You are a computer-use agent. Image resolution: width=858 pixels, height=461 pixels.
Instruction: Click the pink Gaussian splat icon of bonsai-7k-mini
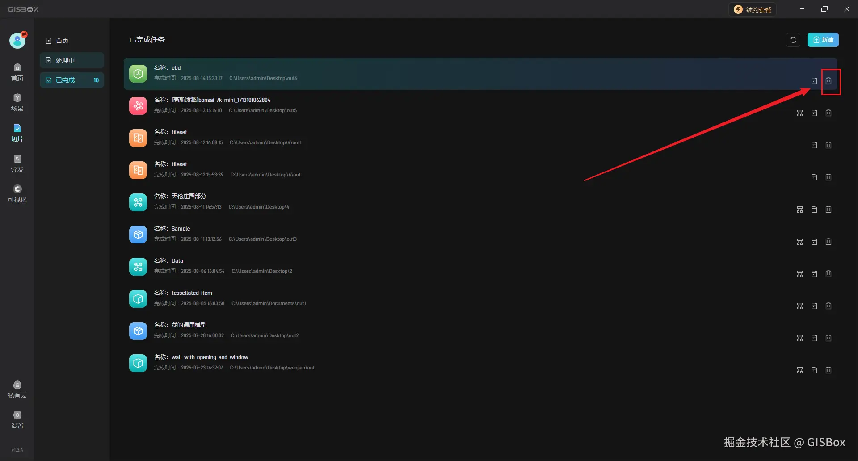point(138,106)
